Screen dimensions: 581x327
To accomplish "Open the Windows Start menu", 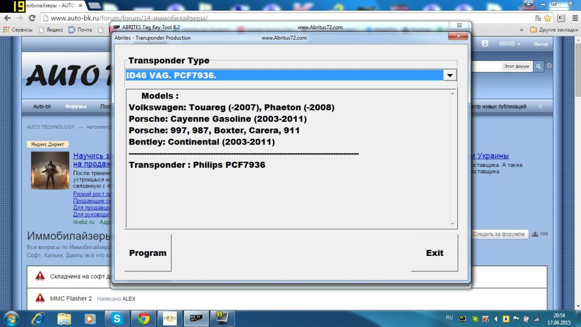I will pos(11,318).
